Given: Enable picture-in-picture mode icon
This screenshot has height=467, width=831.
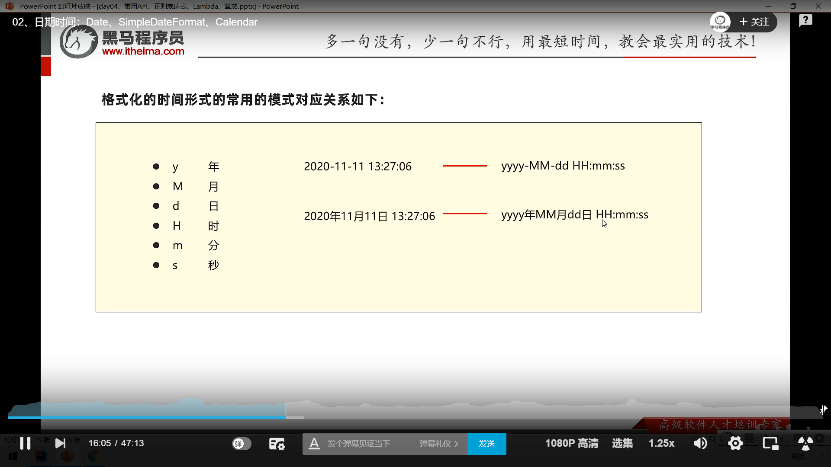Looking at the screenshot, I should [x=770, y=443].
